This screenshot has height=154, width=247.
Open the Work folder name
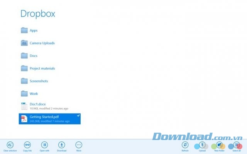click(34, 94)
